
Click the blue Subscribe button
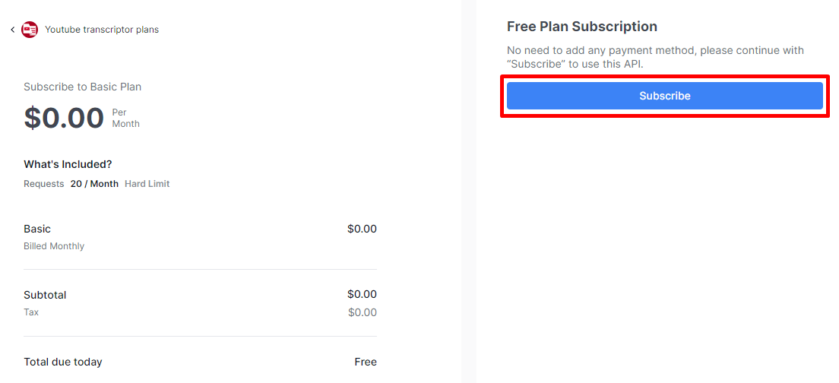(664, 96)
